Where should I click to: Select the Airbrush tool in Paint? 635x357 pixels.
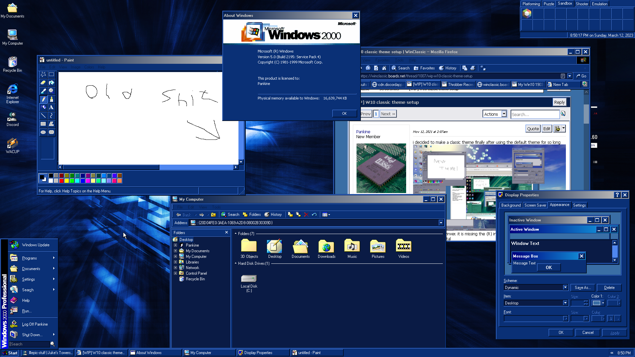pos(43,107)
